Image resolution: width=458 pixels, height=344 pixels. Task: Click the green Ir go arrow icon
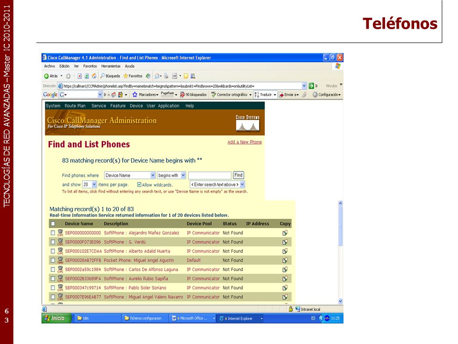[x=311, y=86]
